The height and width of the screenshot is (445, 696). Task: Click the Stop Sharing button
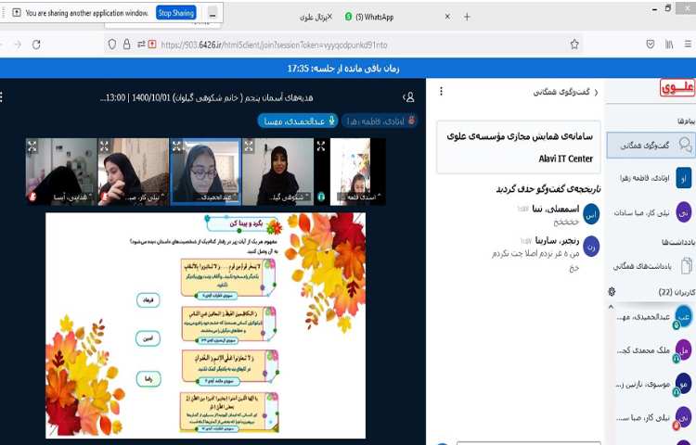[175, 13]
